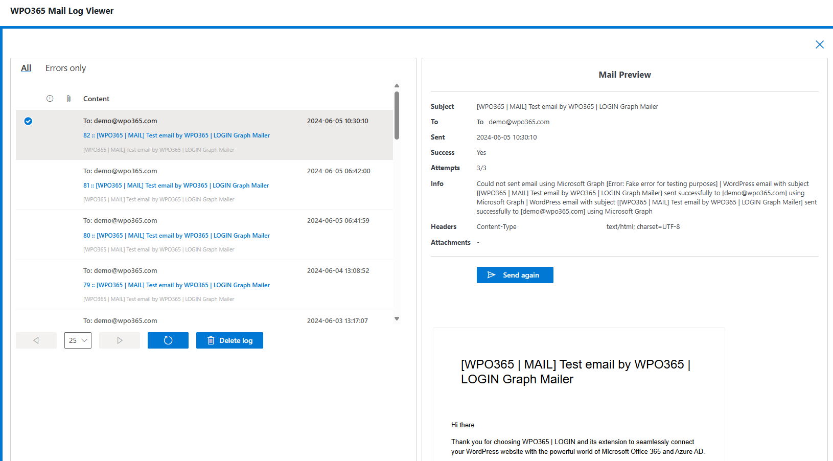The width and height of the screenshot is (833, 461).
Task: Toggle the checkmark on mail entry 82
Action: tap(28, 121)
